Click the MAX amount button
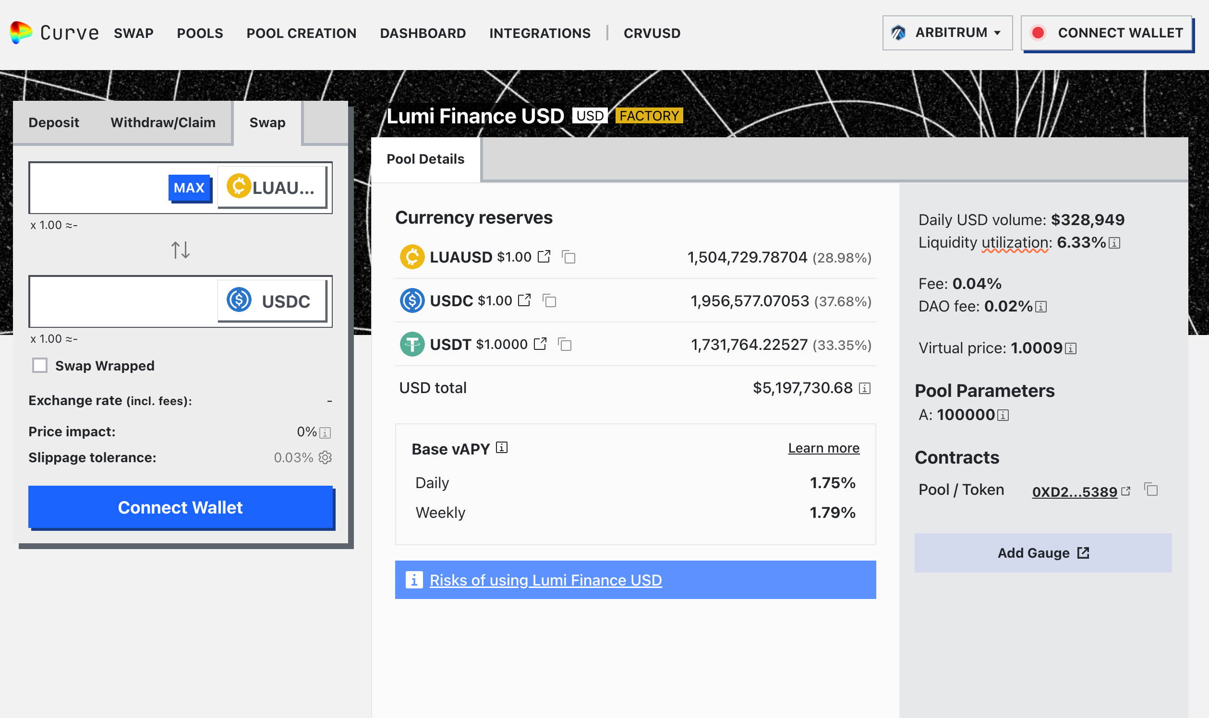This screenshot has height=718, width=1209. 189,187
